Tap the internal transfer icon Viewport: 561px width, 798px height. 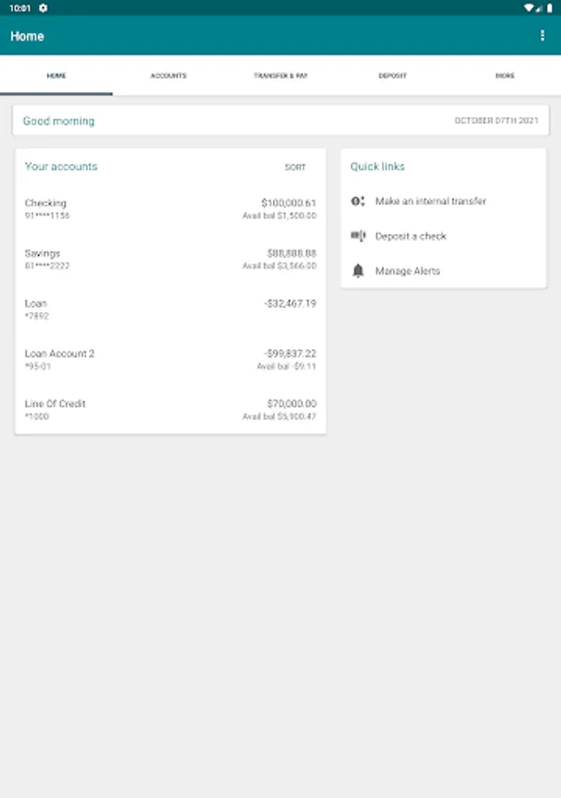click(x=357, y=201)
